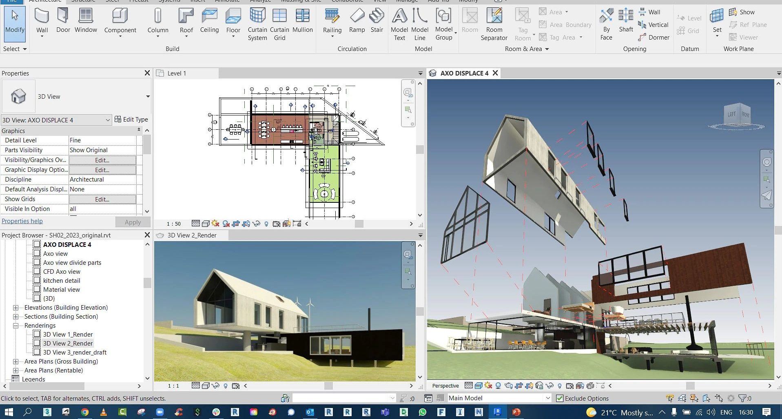Click the Edit Type button
The width and height of the screenshot is (782, 419).
click(x=131, y=119)
